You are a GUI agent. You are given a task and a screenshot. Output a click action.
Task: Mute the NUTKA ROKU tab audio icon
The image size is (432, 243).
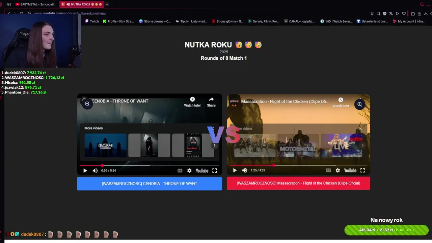[68, 4]
